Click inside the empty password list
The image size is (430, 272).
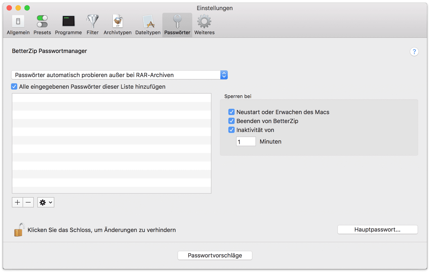[x=111, y=143]
